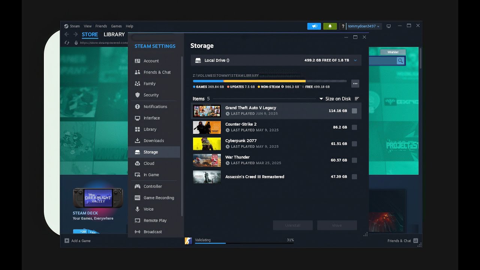Select the Controller gamepad icon

point(137,186)
